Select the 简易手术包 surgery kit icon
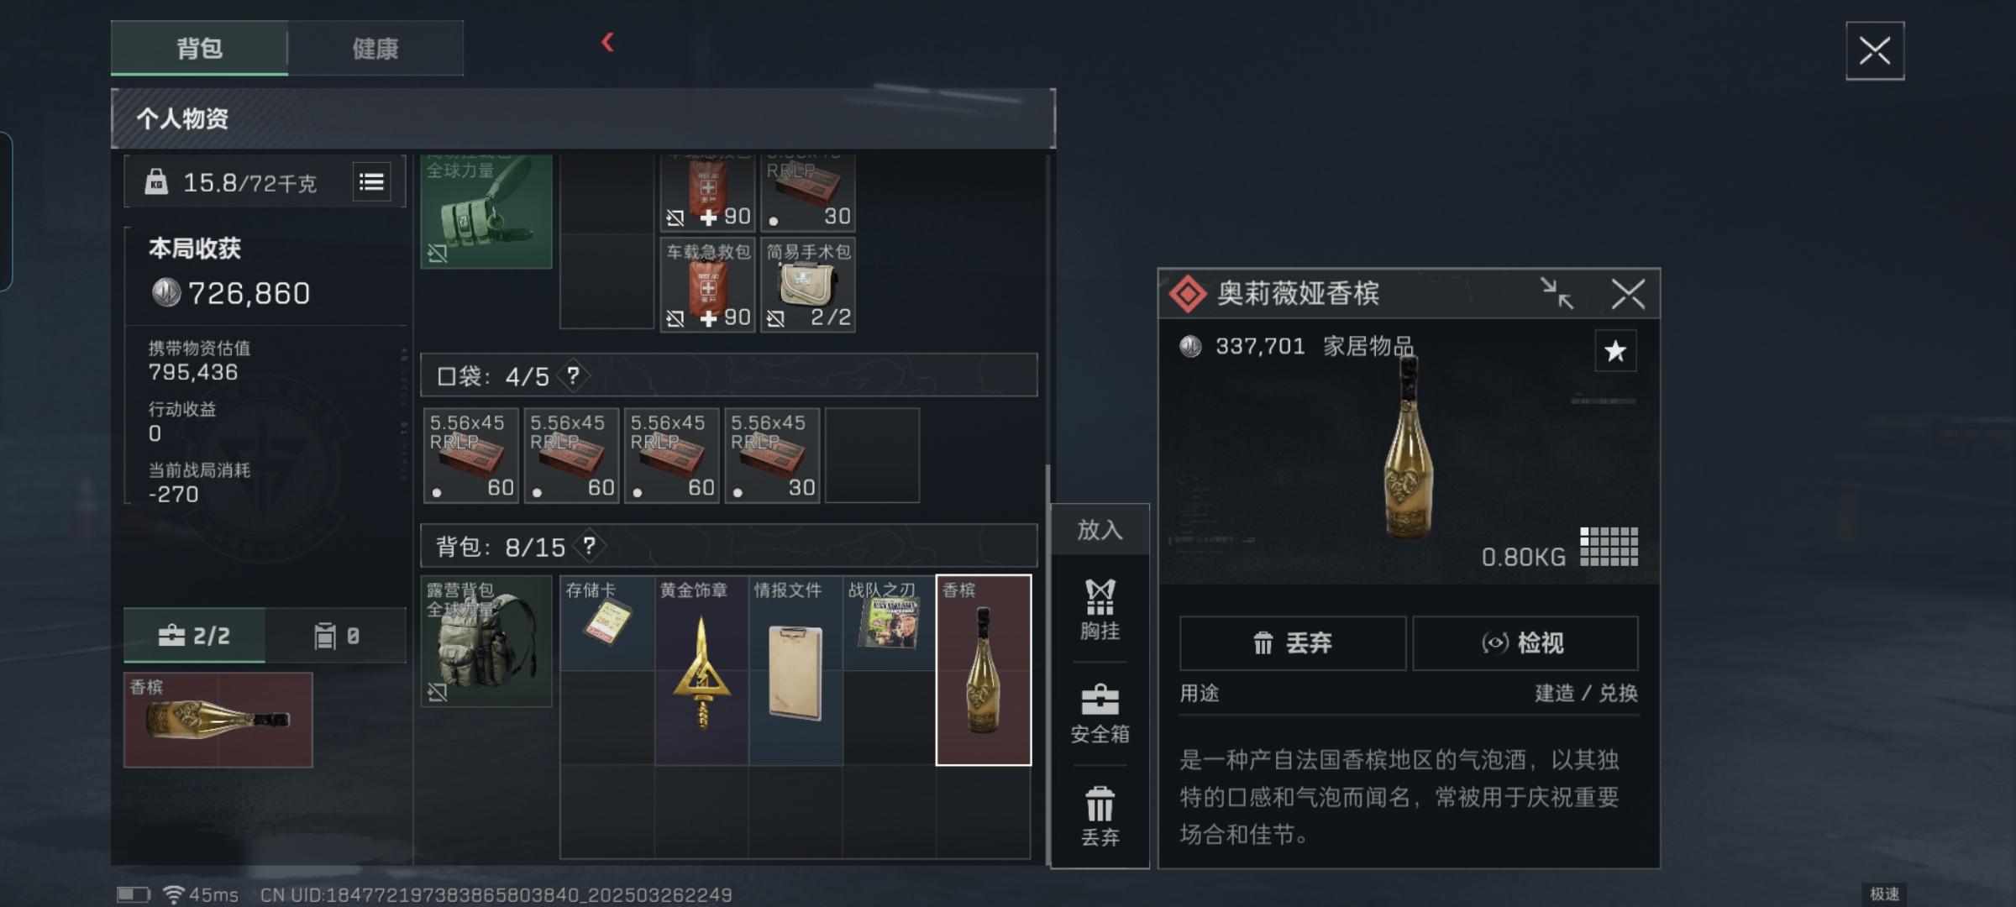The width and height of the screenshot is (2016, 907). pos(808,286)
